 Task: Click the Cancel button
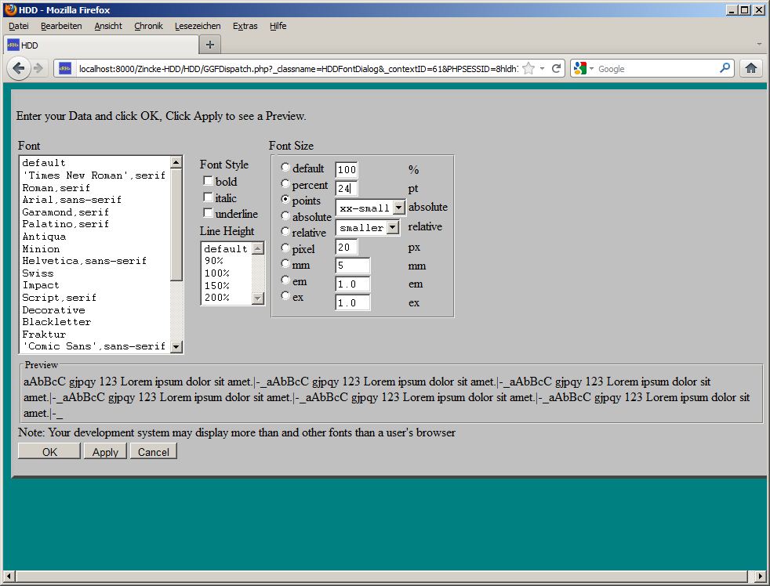pyautogui.click(x=154, y=452)
